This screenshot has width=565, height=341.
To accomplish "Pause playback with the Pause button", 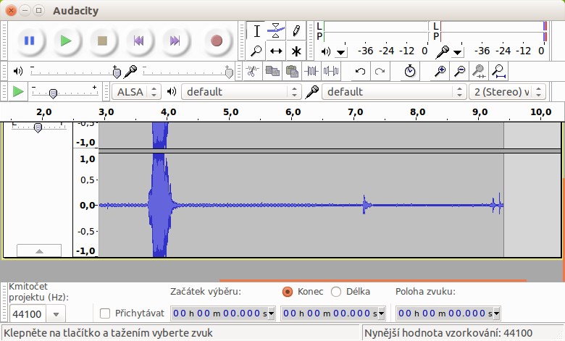I will pos(30,41).
